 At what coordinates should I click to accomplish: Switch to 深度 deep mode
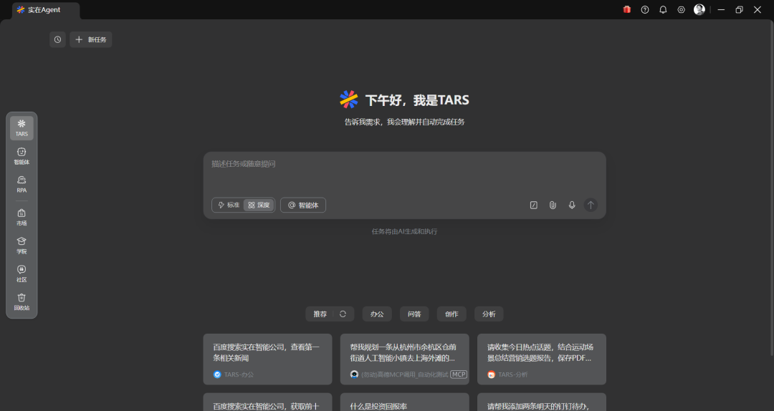(x=259, y=205)
